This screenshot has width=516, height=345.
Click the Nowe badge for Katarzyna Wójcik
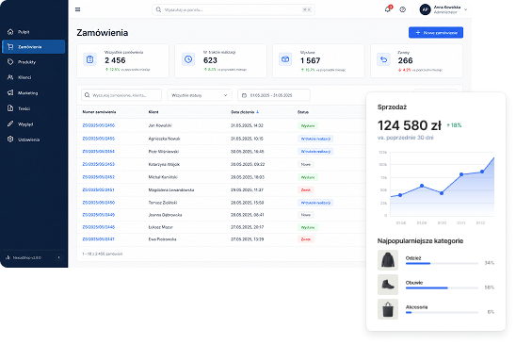click(x=306, y=164)
